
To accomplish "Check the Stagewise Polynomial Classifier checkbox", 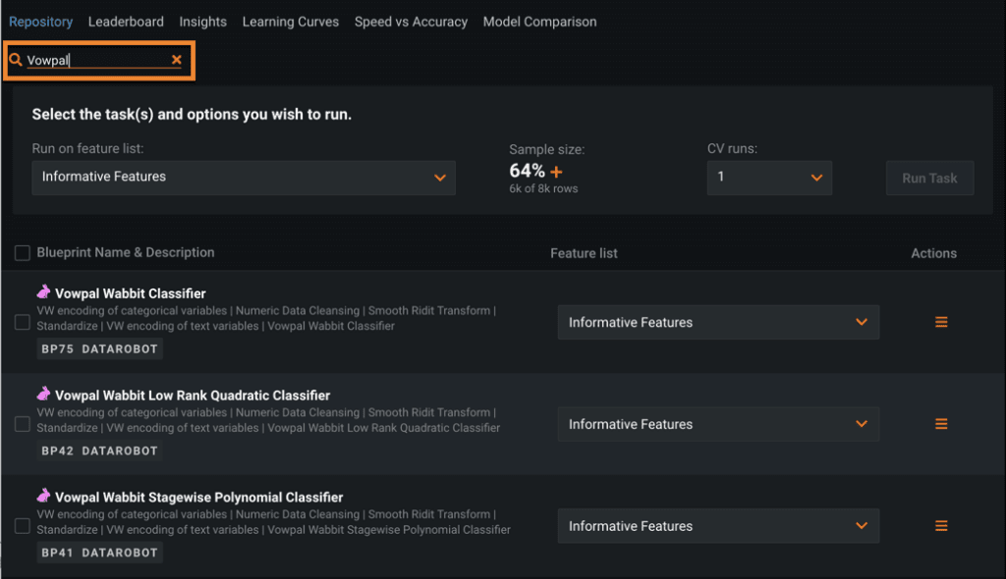I will 23,526.
